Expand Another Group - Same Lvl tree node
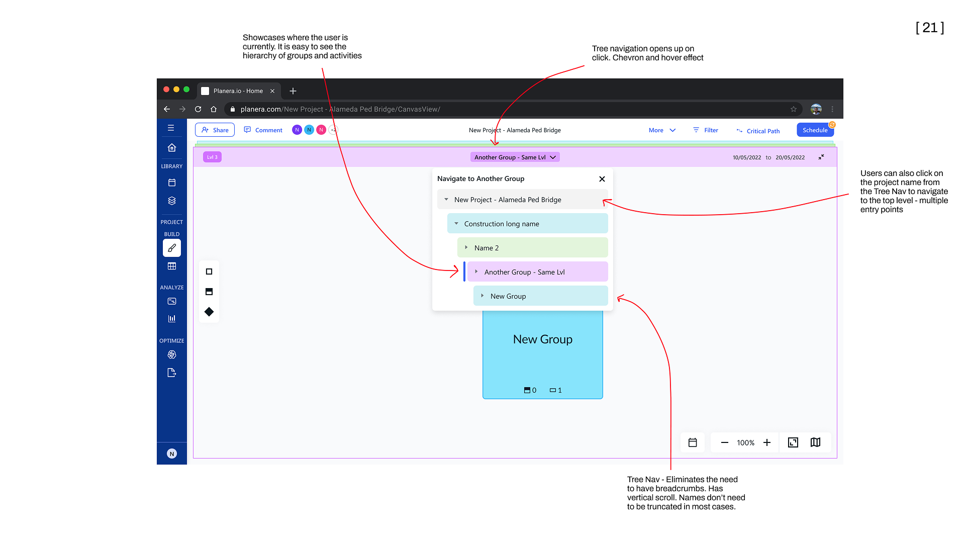Viewport: 965px width, 543px height. pos(476,271)
